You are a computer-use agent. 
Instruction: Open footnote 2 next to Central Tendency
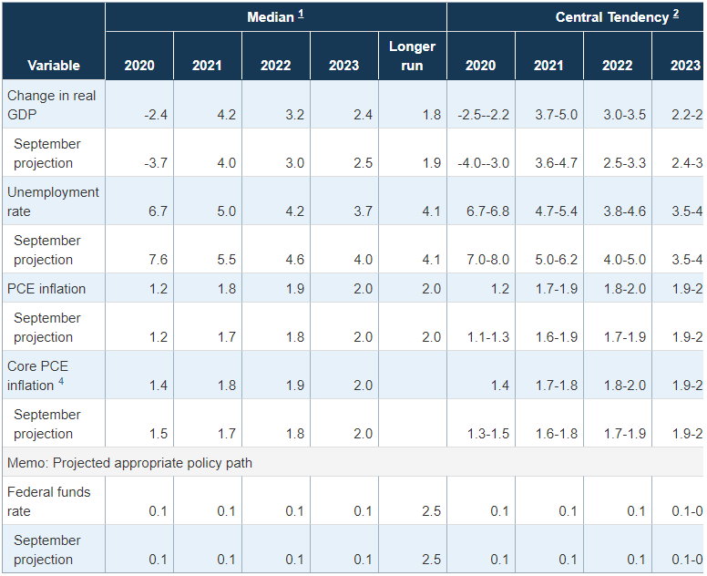(676, 14)
